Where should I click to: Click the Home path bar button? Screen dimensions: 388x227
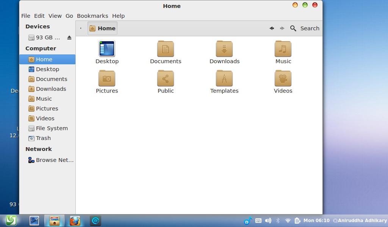[x=103, y=28]
